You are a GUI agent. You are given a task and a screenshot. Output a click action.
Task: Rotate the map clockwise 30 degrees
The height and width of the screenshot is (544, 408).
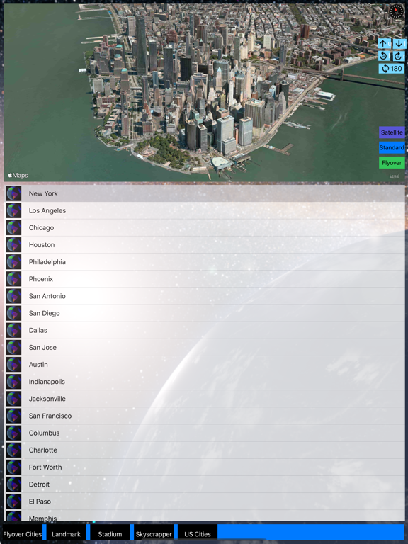[x=399, y=56]
